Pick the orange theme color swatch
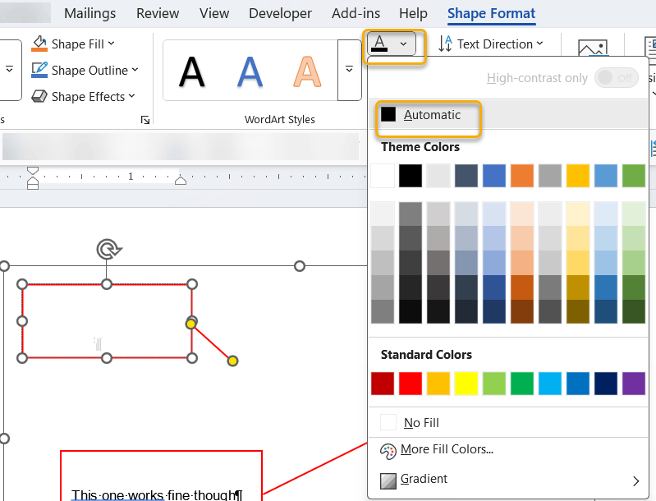The width and height of the screenshot is (656, 501). coord(522,176)
